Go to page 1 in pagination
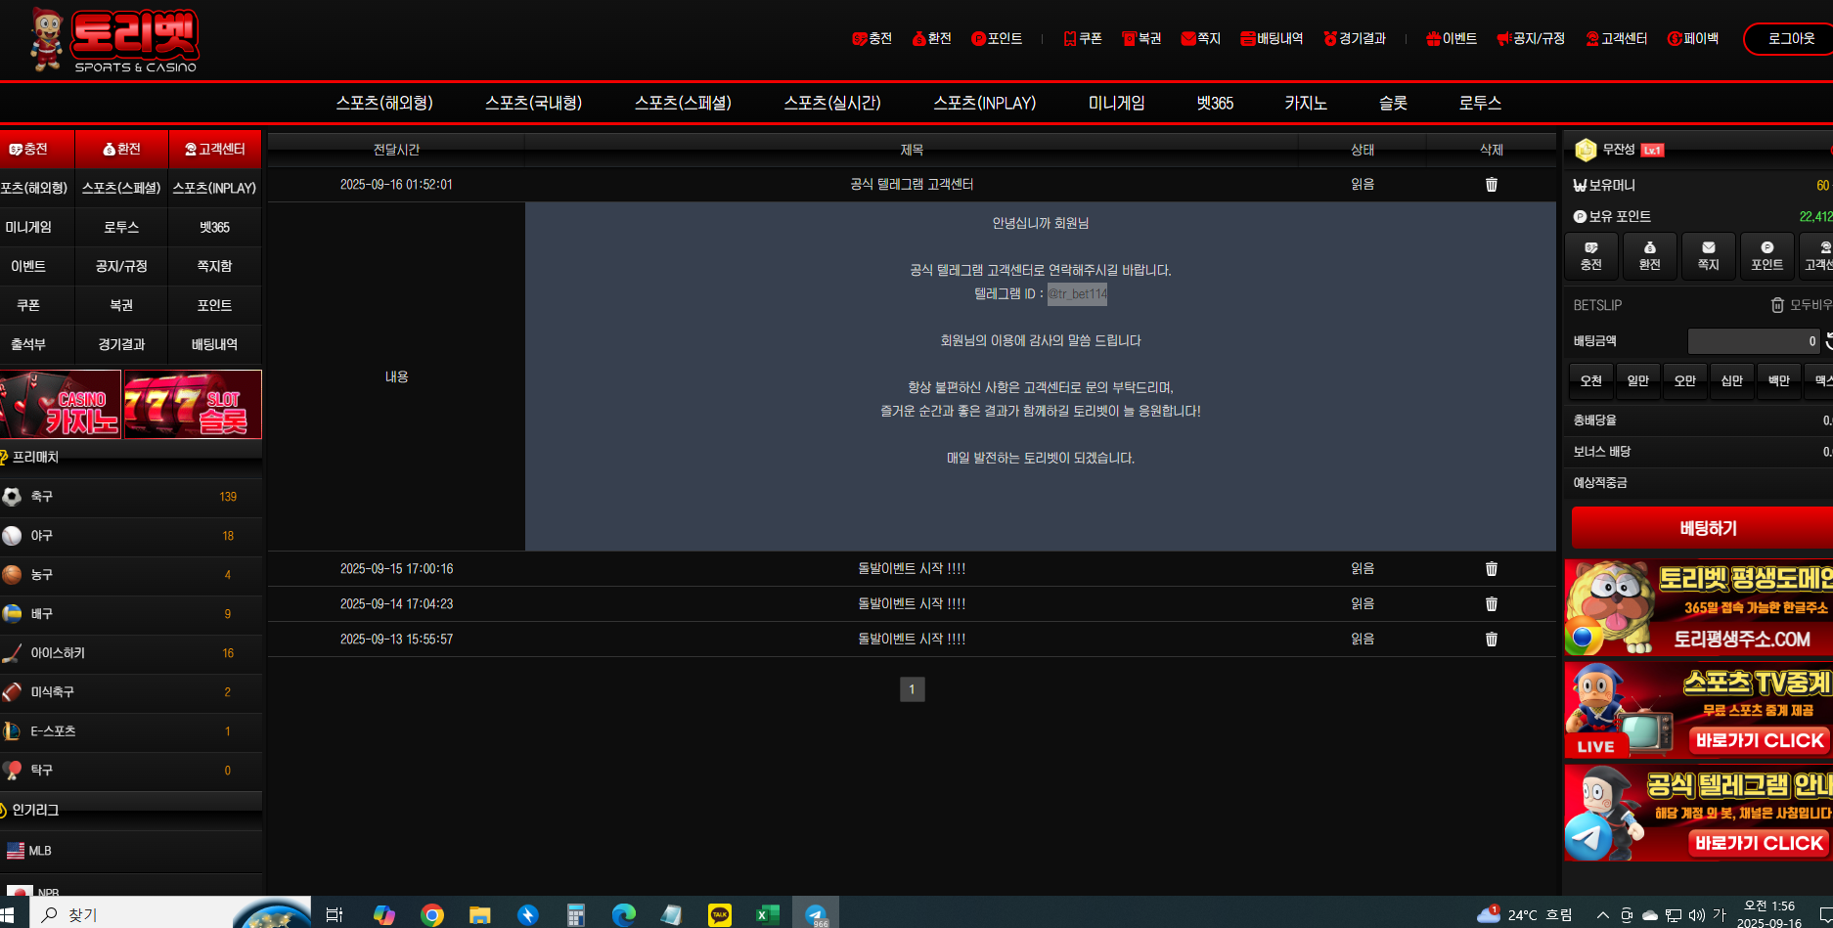1833x928 pixels. click(912, 689)
